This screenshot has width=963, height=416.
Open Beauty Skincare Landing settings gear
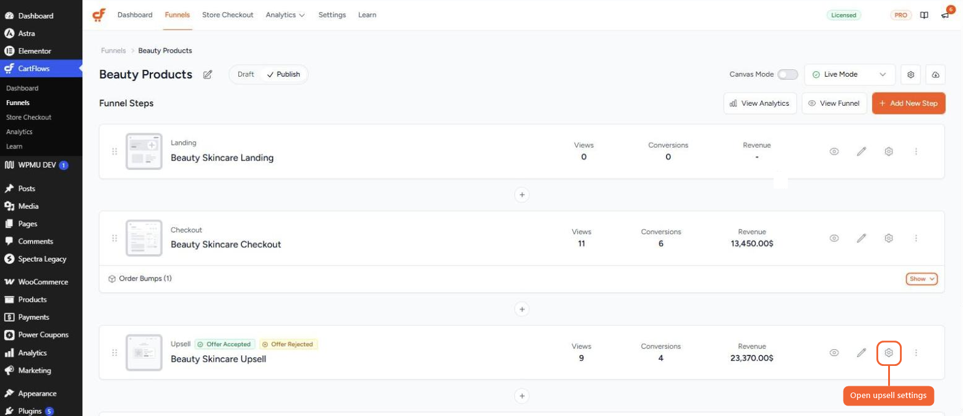889,151
